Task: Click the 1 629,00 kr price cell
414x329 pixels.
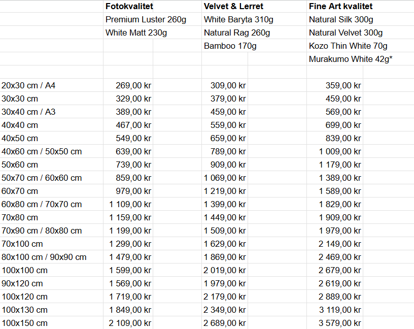Action: click(x=225, y=244)
